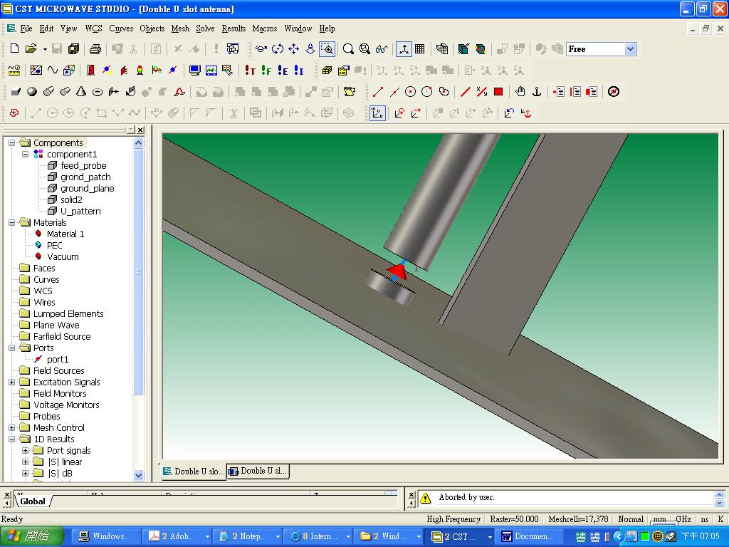Toggle working plane grid display
The height and width of the screenshot is (547, 729).
click(x=420, y=49)
